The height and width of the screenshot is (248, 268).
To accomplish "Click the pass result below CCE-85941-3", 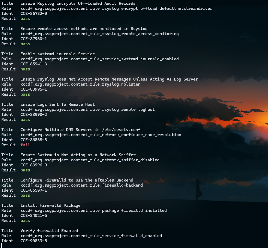I will pos(25,69).
